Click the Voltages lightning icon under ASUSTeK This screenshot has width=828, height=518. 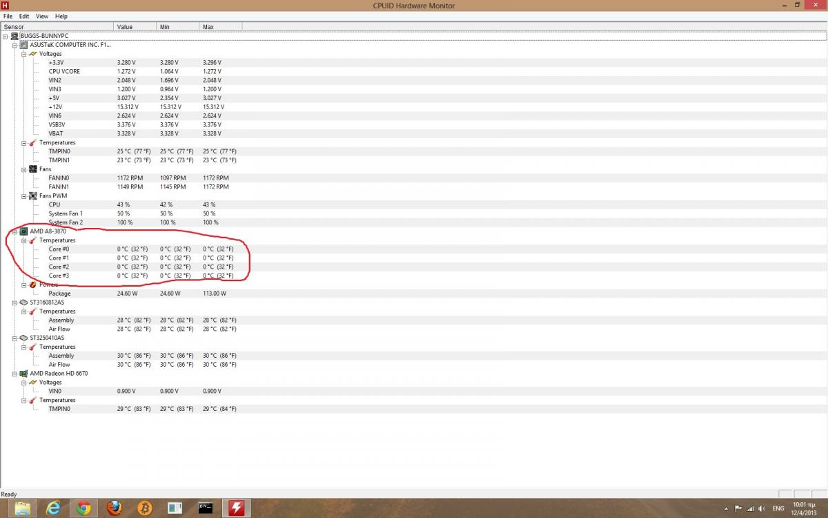tap(32, 54)
